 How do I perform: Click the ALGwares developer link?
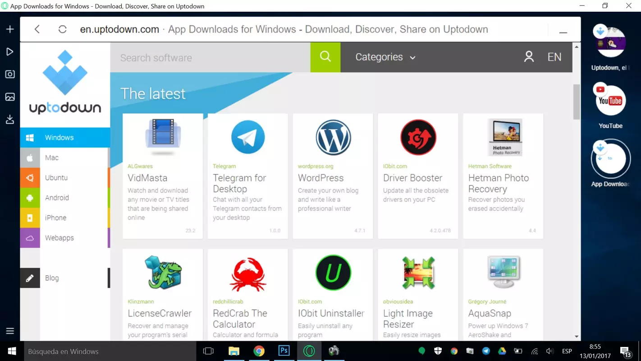click(140, 166)
